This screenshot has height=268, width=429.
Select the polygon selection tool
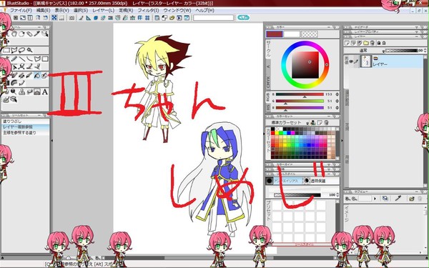[14, 50]
